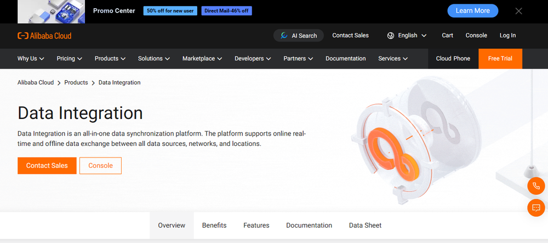Click the Log In link
Viewport: 548px width, 243px height.
507,35
